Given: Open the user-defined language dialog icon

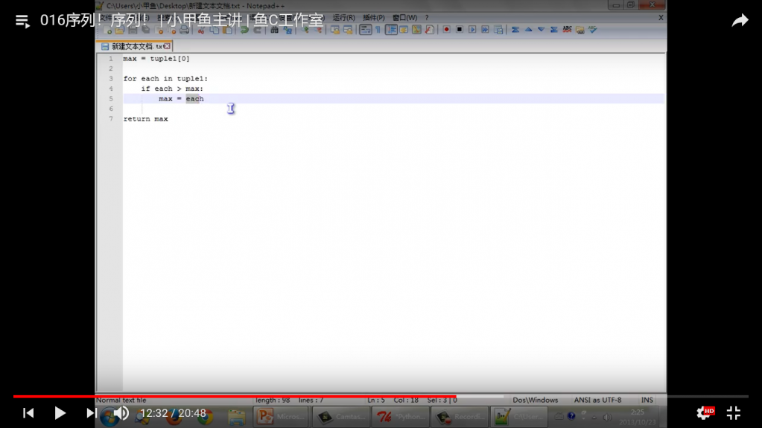Looking at the screenshot, I should point(404,30).
